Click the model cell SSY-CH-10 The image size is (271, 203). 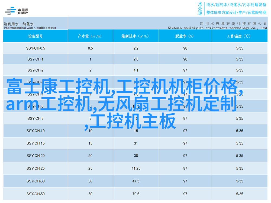tap(36, 131)
